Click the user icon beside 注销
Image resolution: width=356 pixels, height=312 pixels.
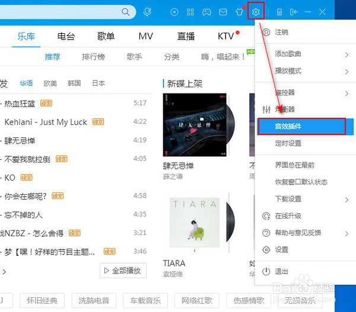pyautogui.click(x=266, y=32)
